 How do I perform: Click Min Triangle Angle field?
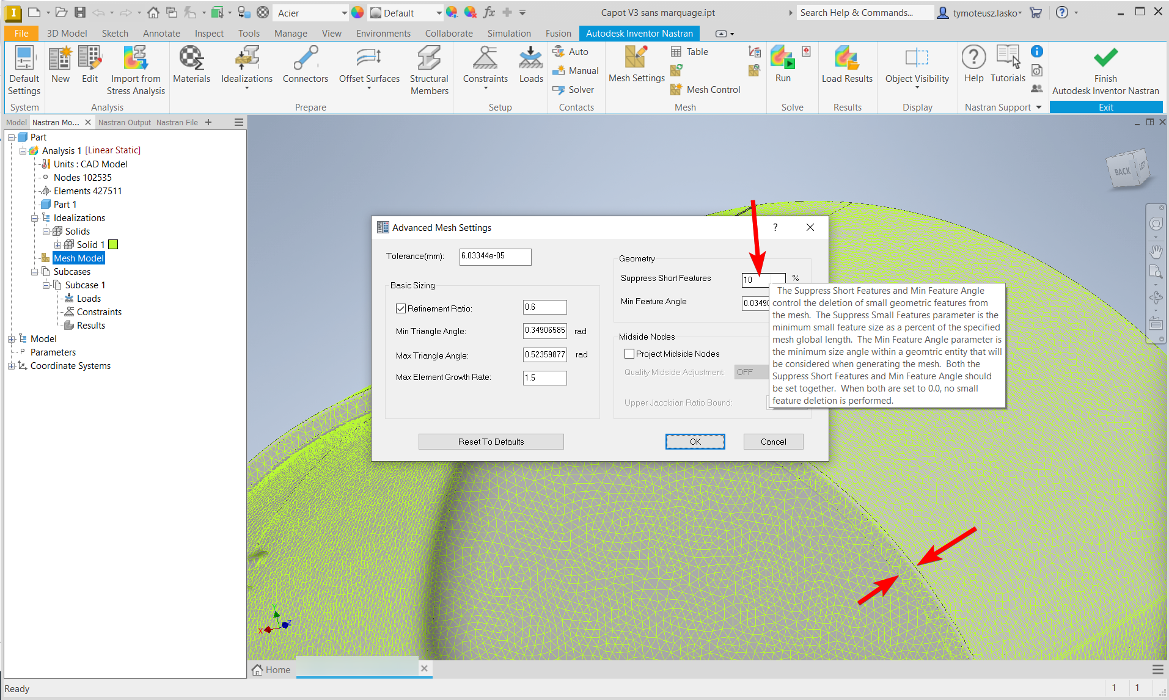pyautogui.click(x=544, y=330)
